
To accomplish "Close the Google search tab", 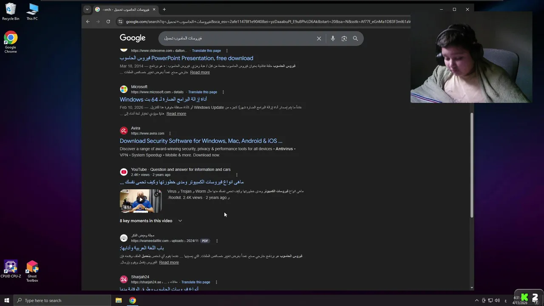I will coord(154,9).
